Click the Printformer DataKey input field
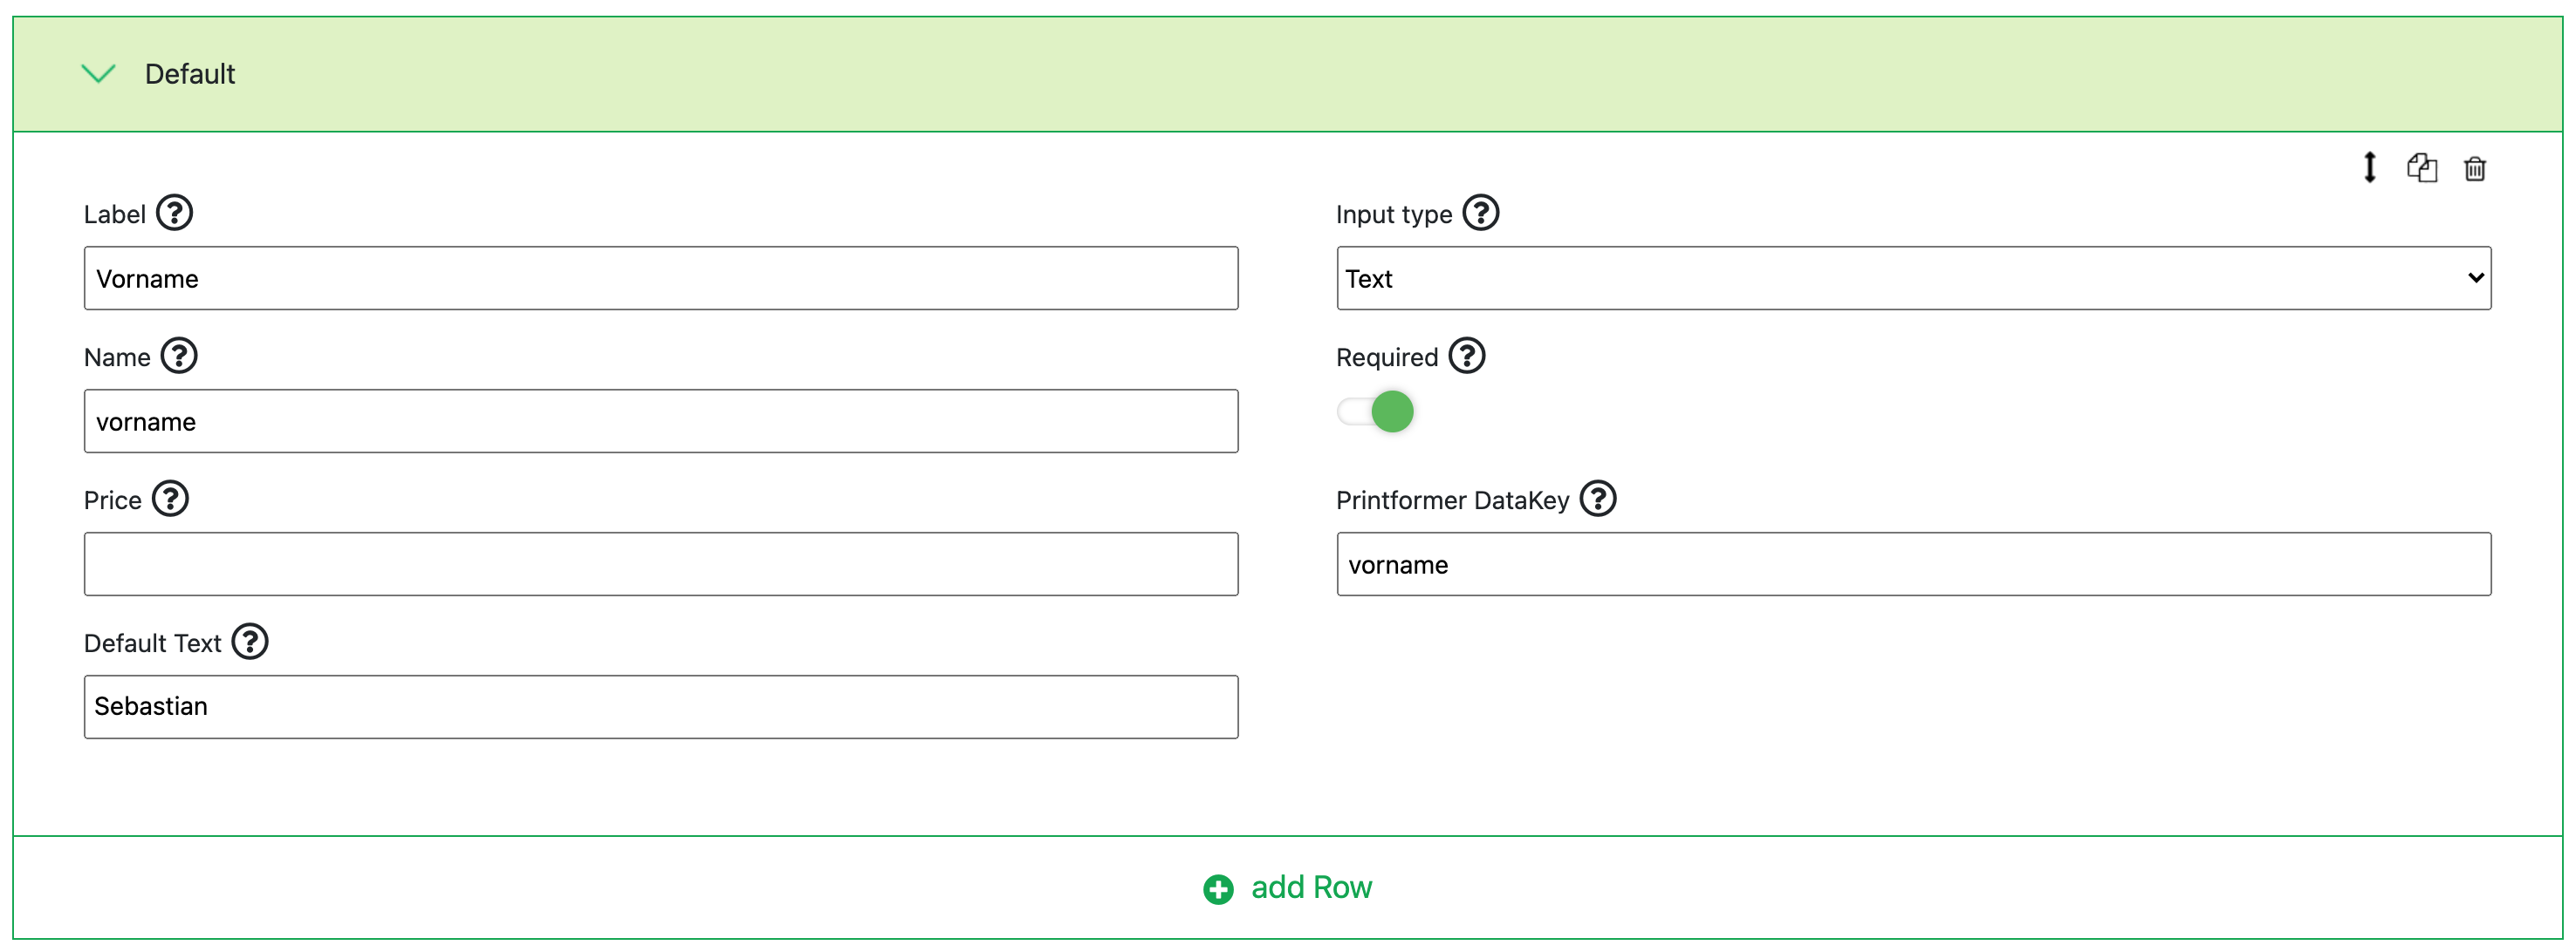The height and width of the screenshot is (952, 2576). coord(1912,563)
